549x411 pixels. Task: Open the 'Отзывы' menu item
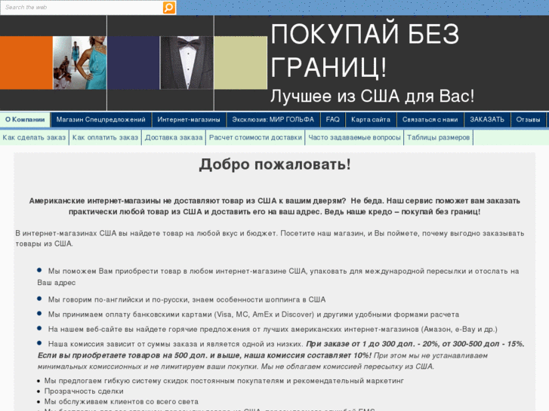pos(528,120)
